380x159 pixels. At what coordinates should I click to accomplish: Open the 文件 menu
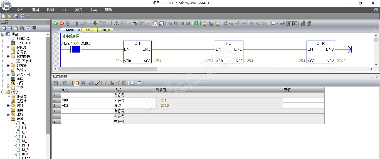click(20, 10)
